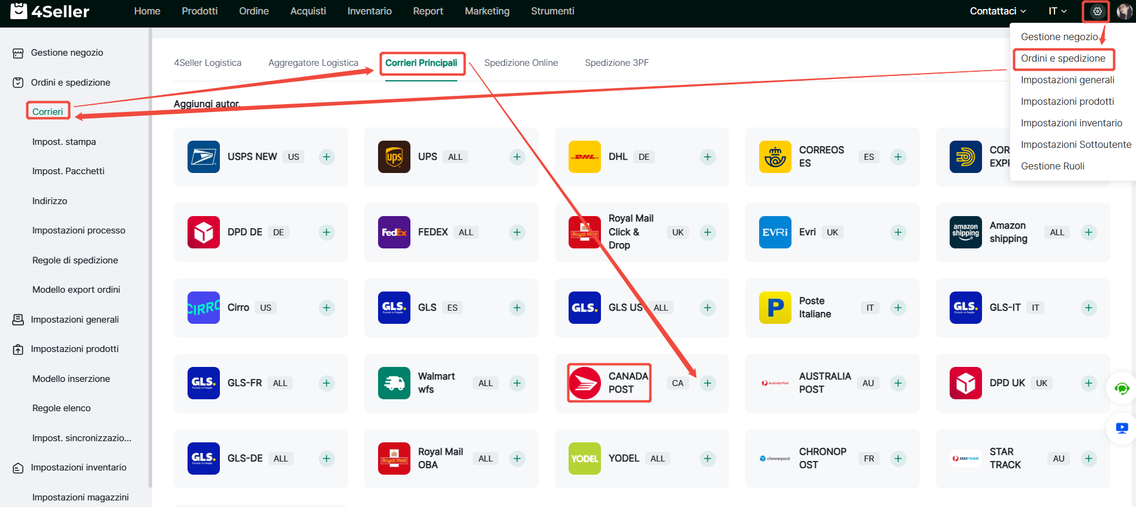1136x507 pixels.
Task: Open the Inventario menu
Action: 370,11
